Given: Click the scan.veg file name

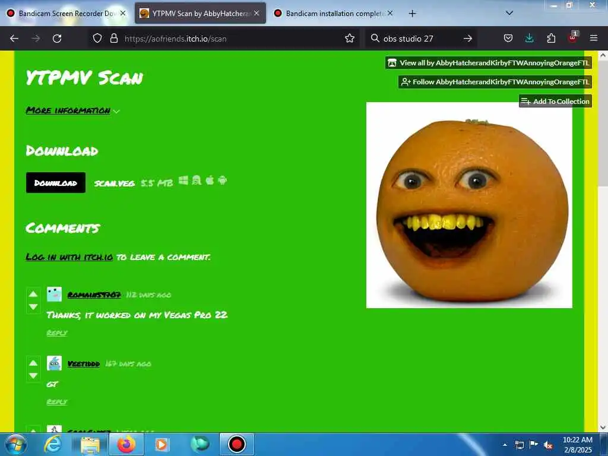Looking at the screenshot, I should point(115,183).
